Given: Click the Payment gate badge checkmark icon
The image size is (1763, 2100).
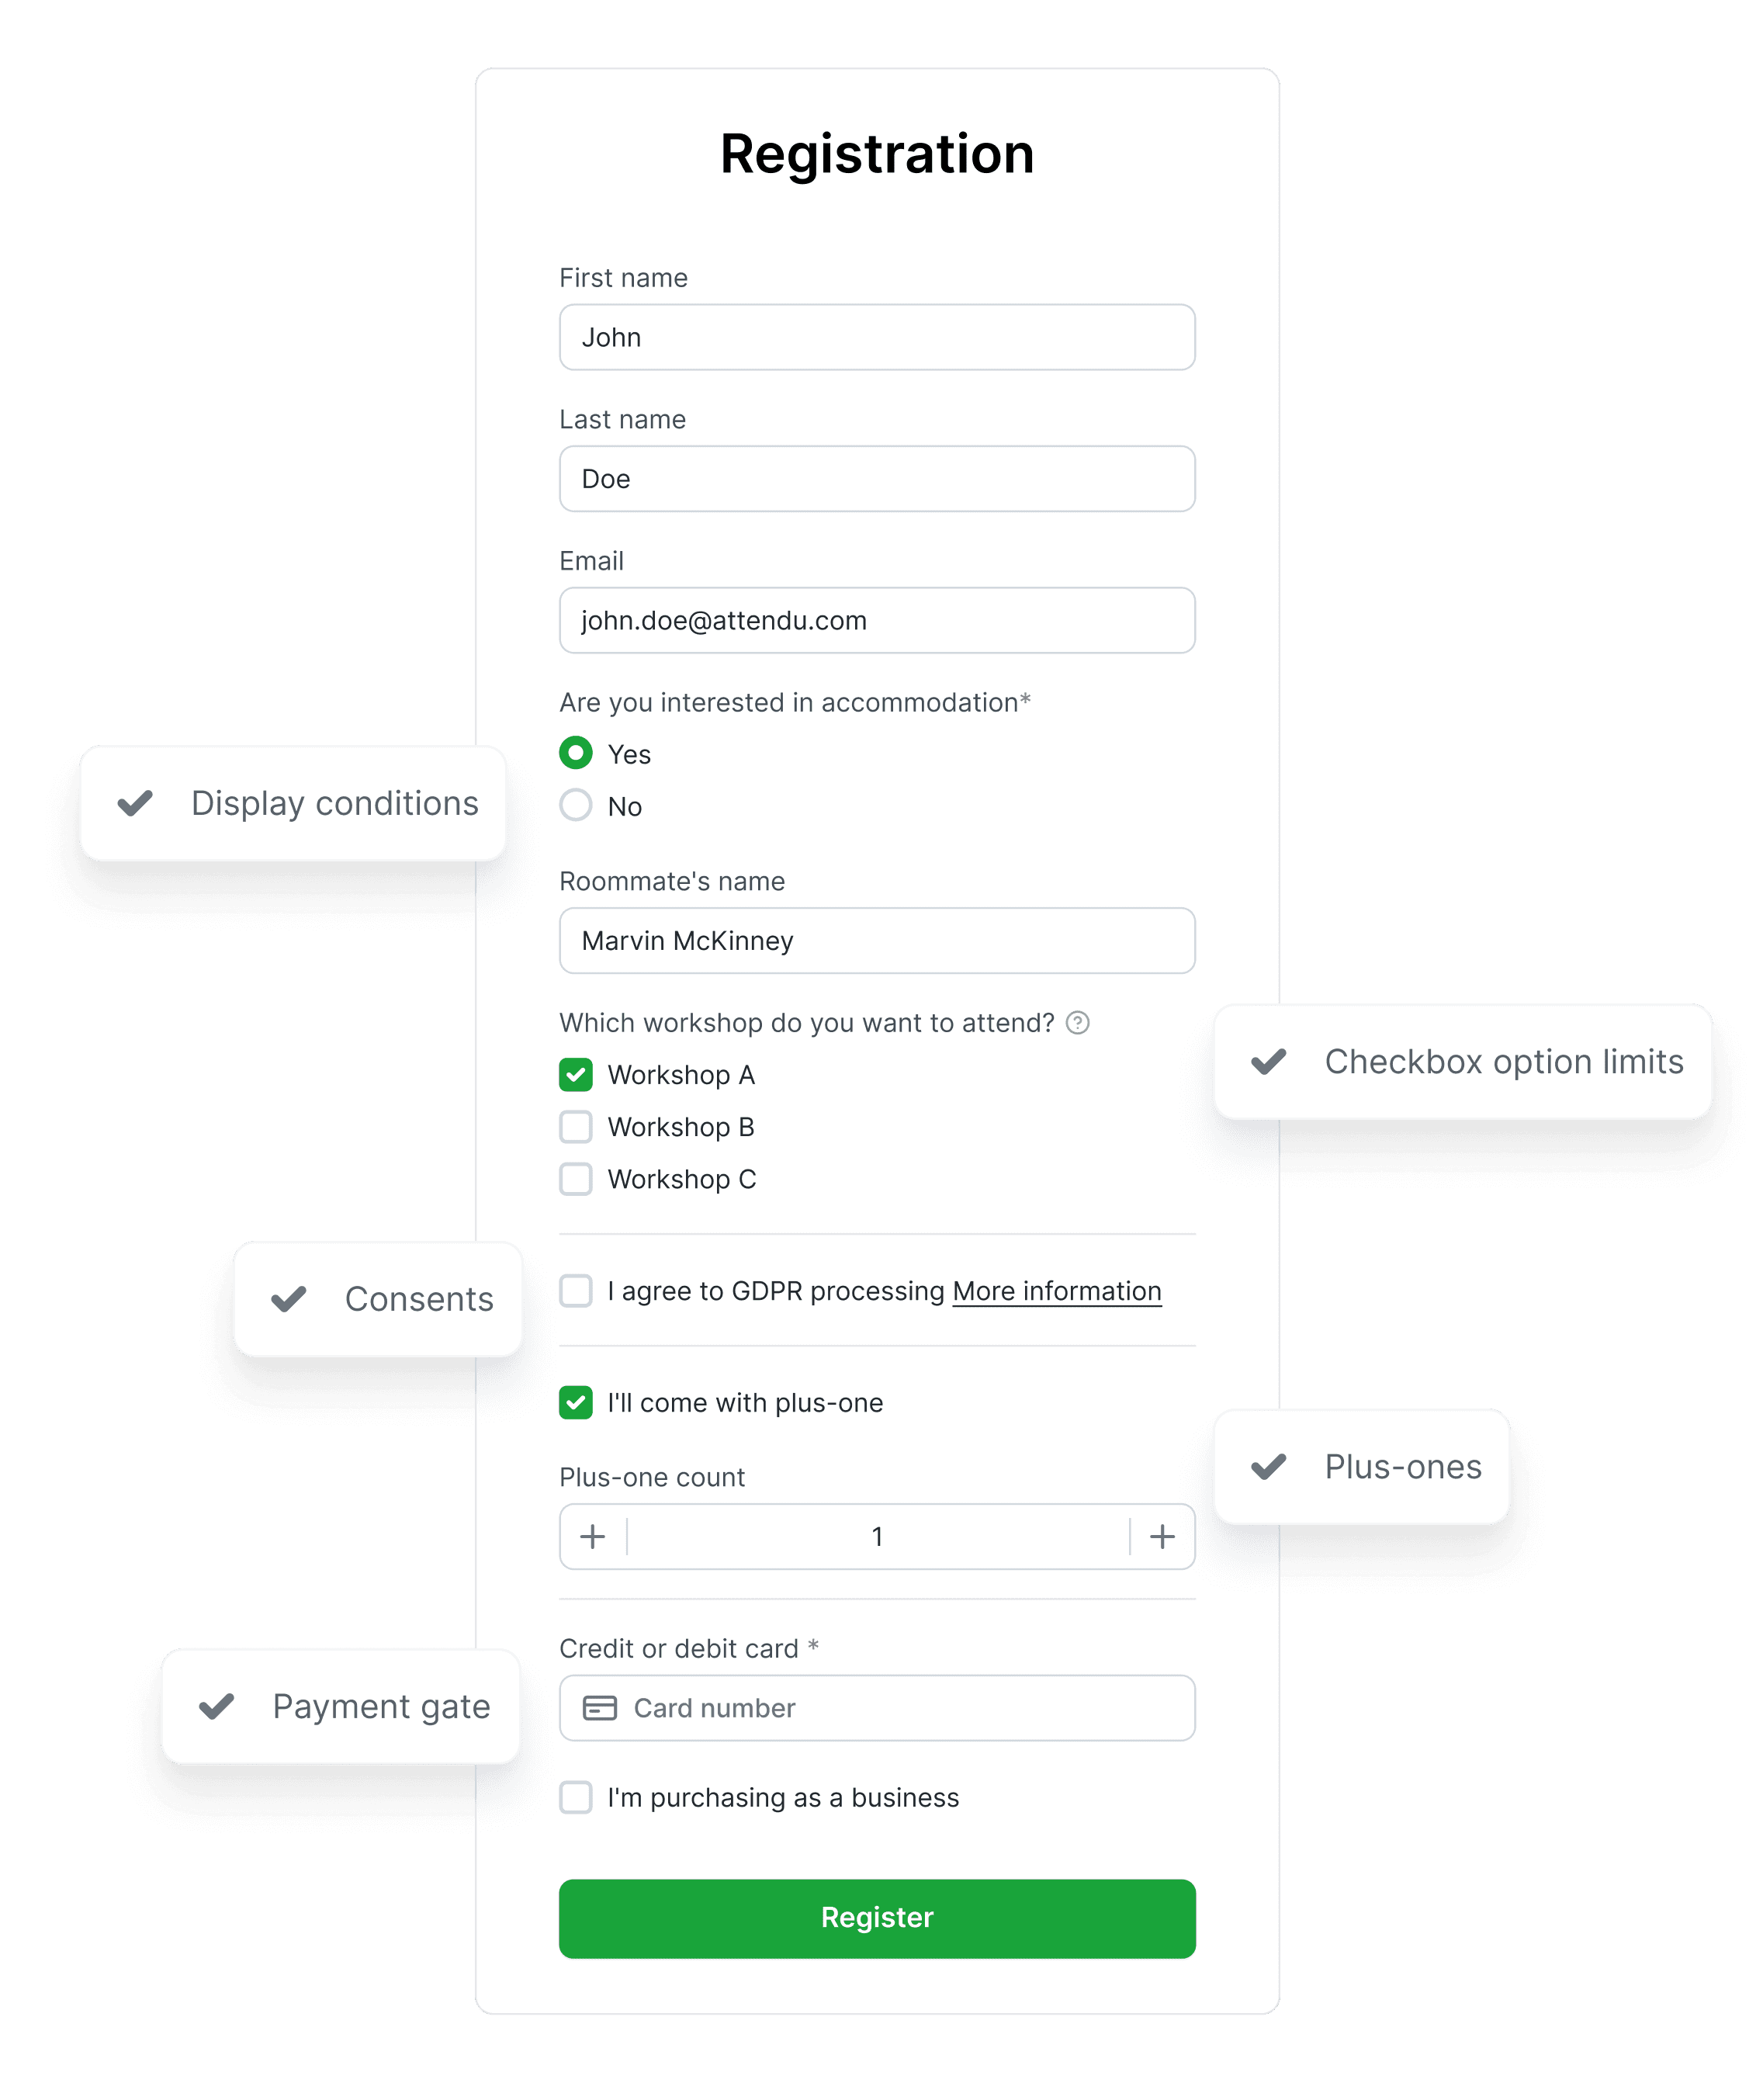Looking at the screenshot, I should click(x=216, y=1706).
